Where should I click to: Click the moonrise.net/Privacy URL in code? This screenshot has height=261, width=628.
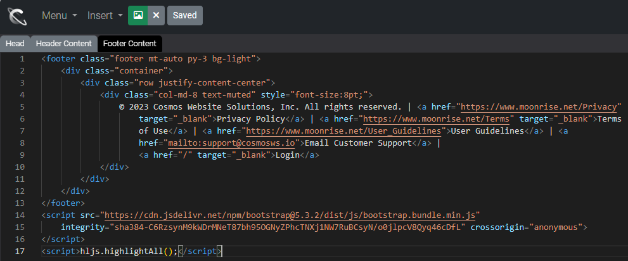(x=538, y=107)
